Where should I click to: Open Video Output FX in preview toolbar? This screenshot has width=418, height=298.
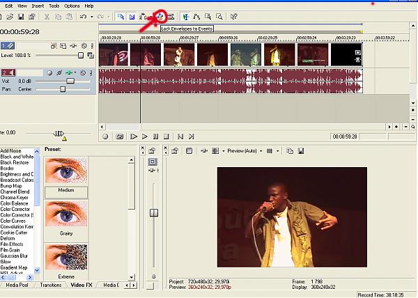tap(204, 151)
